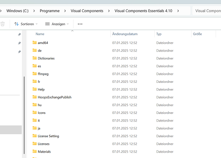Open the Anzeigen dropdown
Viewport: 221px width, 158px height.
(x=57, y=24)
